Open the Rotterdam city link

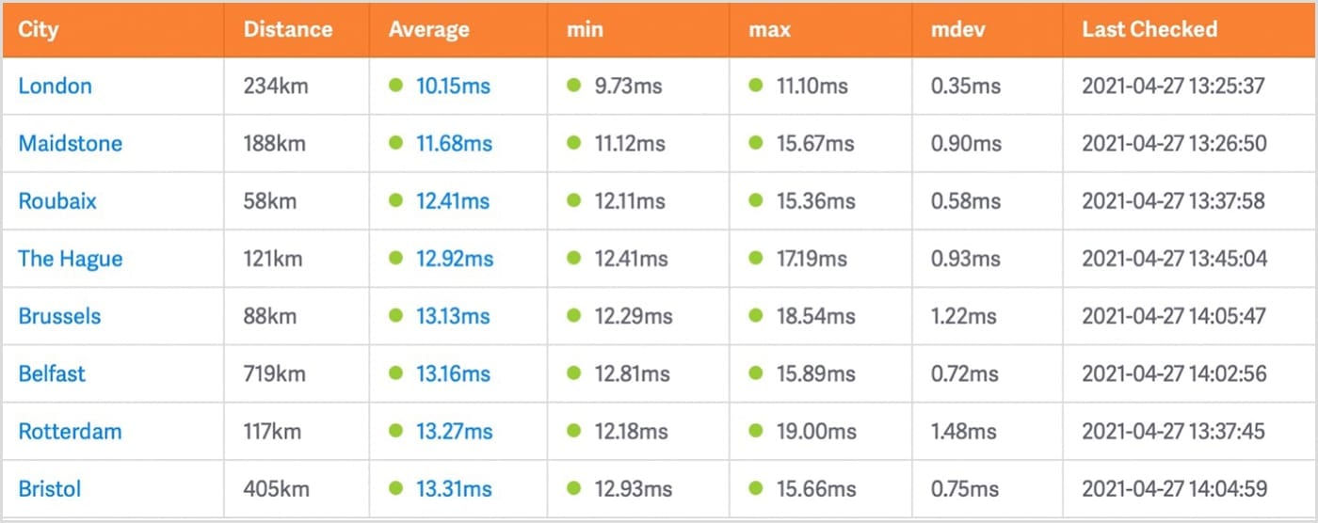coord(71,431)
